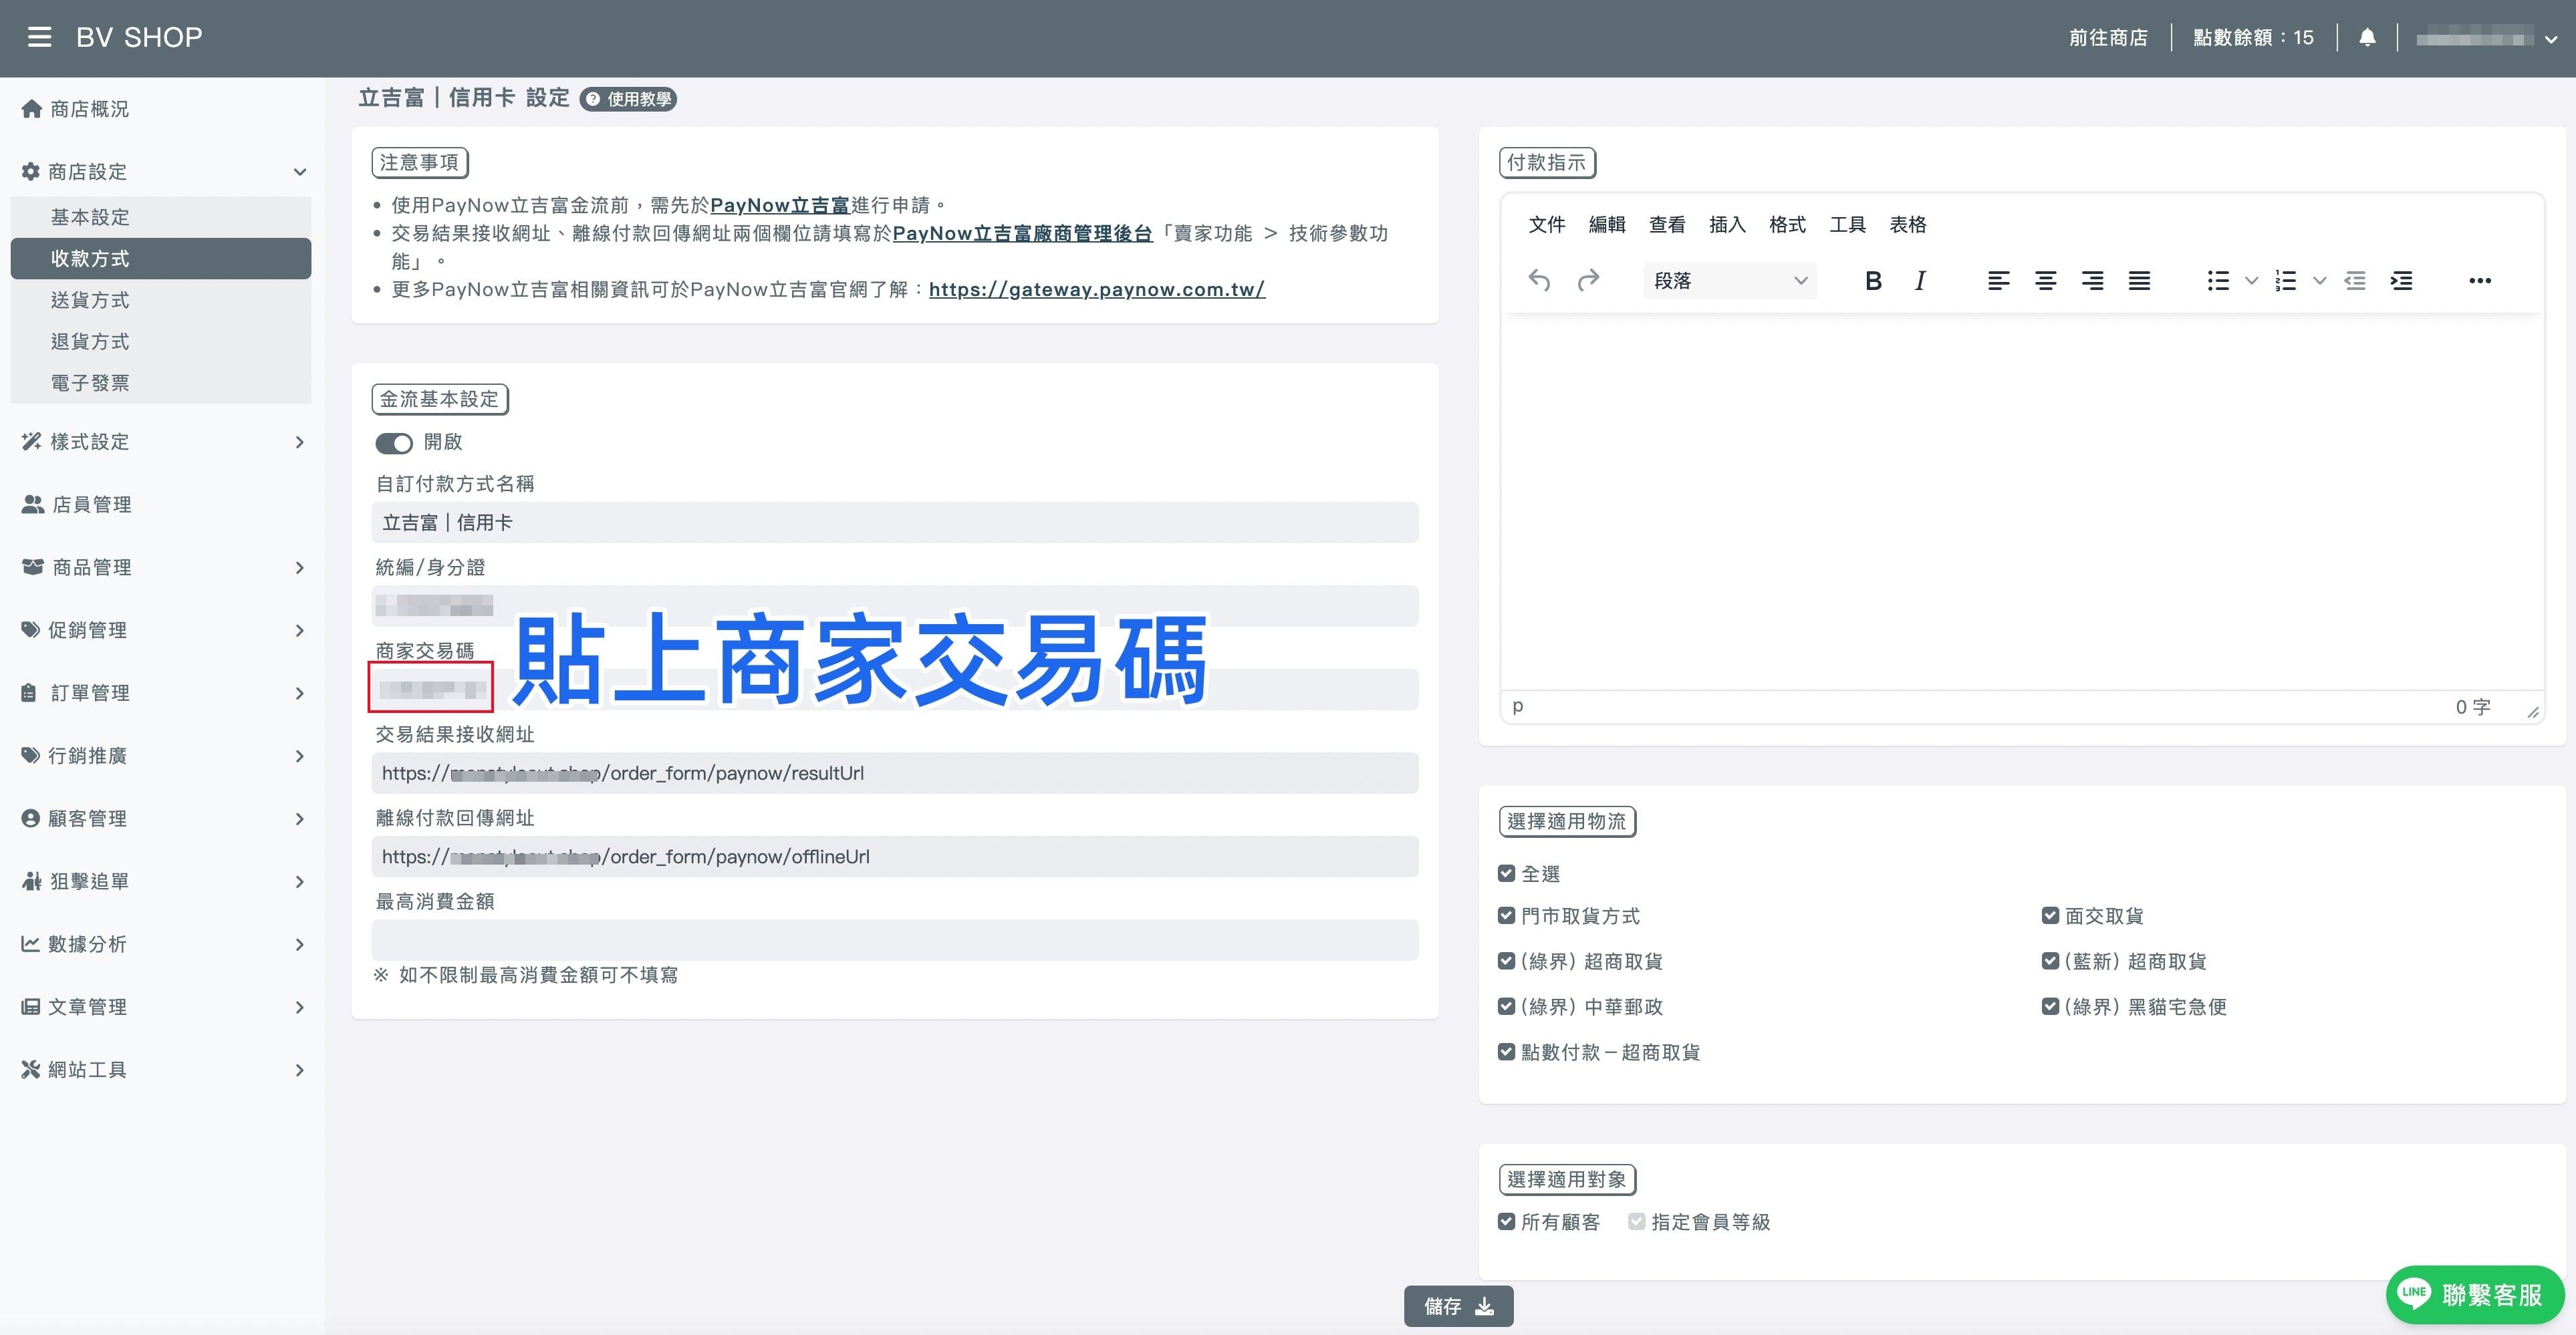Center align text in editor

[2045, 281]
